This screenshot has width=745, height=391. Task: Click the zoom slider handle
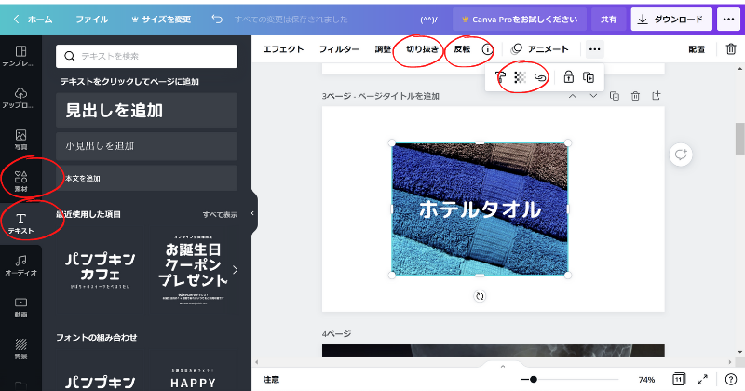(x=533, y=380)
